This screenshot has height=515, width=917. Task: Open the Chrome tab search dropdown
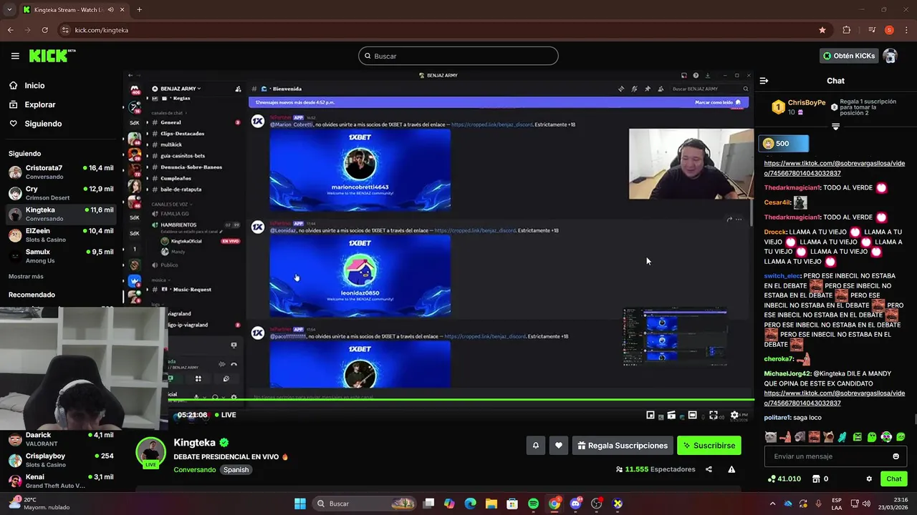[9, 10]
